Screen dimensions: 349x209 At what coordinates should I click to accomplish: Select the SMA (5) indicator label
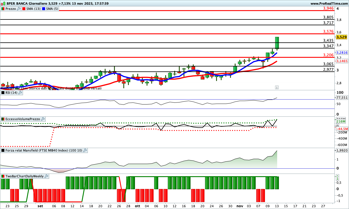pyautogui.click(x=52, y=9)
